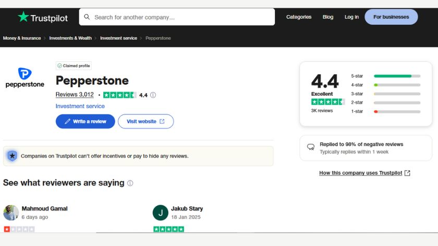Click the Pepperstone breadcrumb text
The height and width of the screenshot is (246, 438).
(x=158, y=38)
